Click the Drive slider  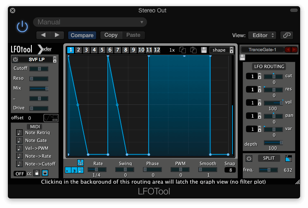[x=39, y=108]
